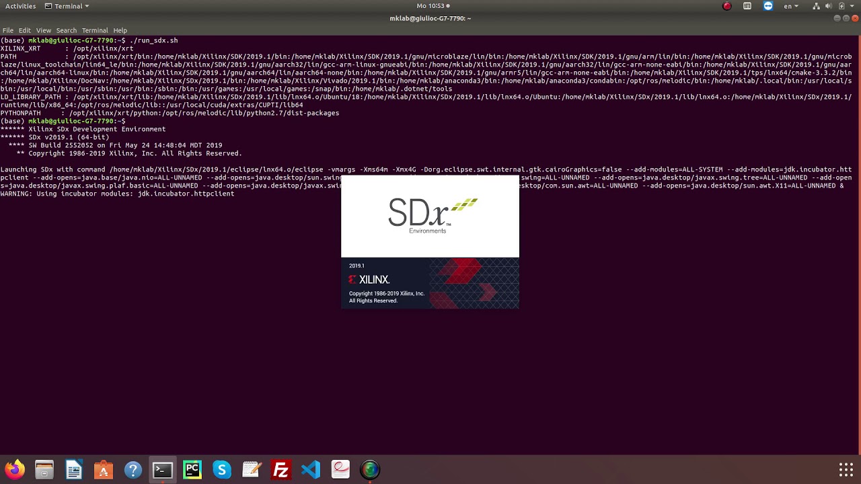The width and height of the screenshot is (861, 484).
Task: Open the View menu in Terminal
Action: tap(44, 30)
